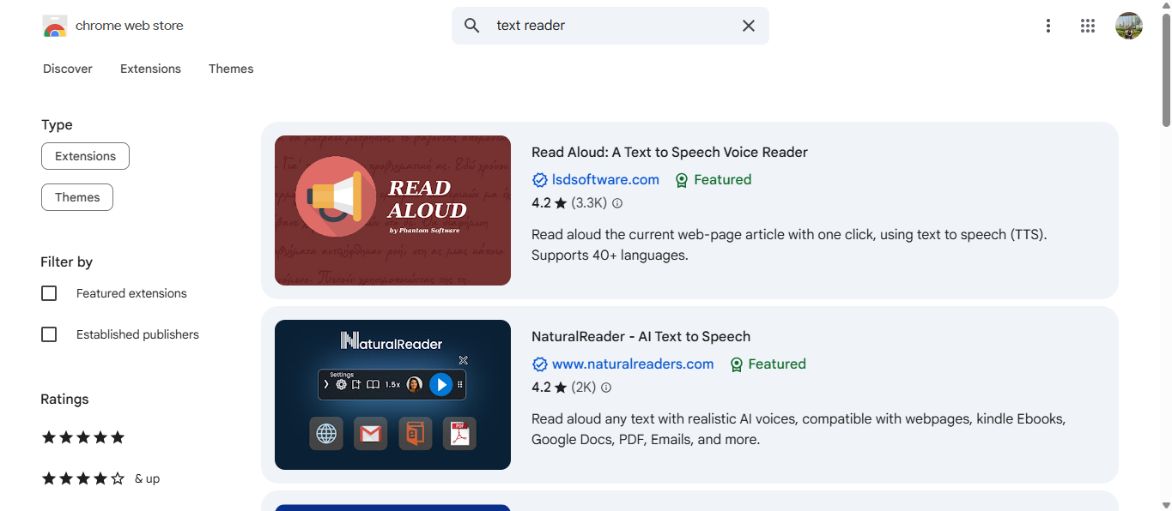The height and width of the screenshot is (511, 1172).
Task: Click the Featured badge on Read Aloud
Action: pos(713,180)
